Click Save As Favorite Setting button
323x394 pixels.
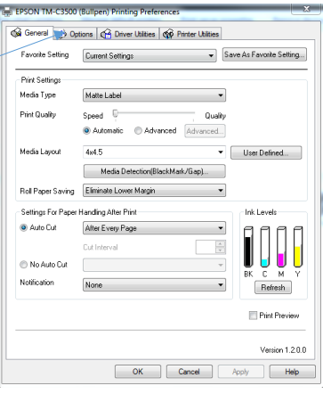pyautogui.click(x=264, y=54)
